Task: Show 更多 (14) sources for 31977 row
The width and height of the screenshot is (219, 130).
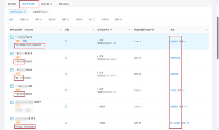Action: click(184, 107)
